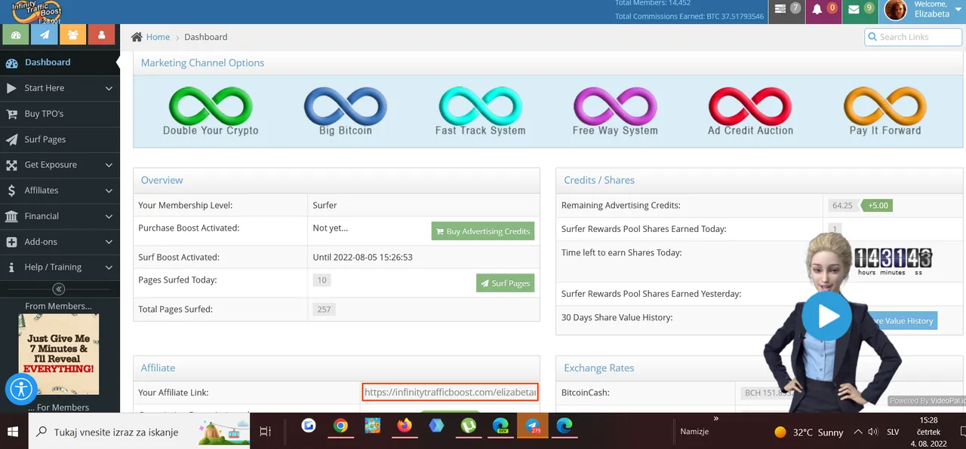Click the 32°C Sunny weather widget
This screenshot has height=449, width=966.
[x=809, y=432]
